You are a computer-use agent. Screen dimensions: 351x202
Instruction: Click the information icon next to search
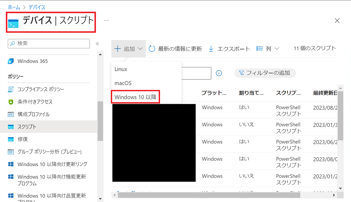pos(219,73)
